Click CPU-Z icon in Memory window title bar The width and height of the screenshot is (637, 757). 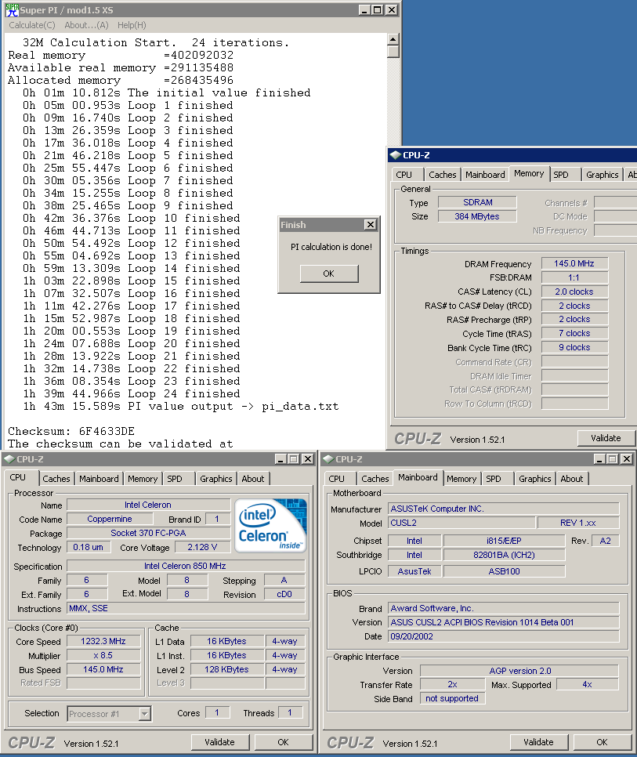[395, 155]
